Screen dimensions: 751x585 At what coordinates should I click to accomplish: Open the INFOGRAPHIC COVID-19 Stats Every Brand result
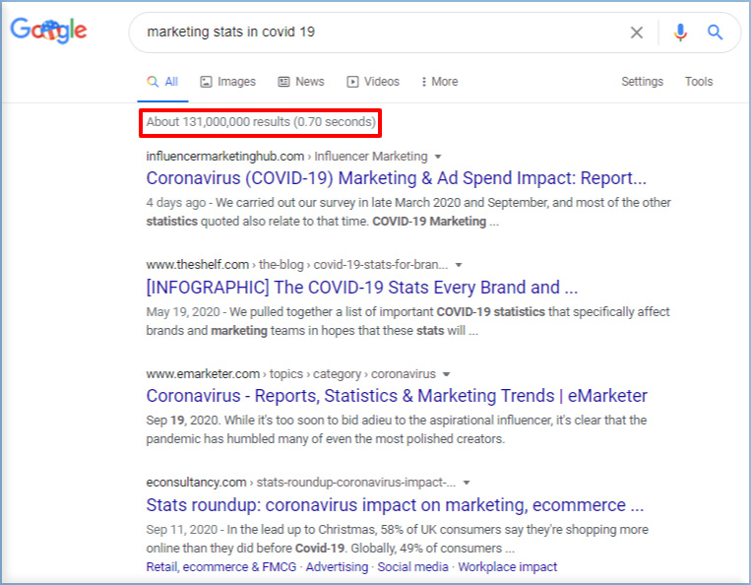[x=362, y=288]
